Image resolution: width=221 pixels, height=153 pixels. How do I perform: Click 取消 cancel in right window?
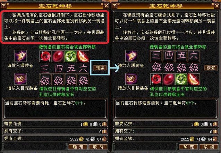[209, 147]
